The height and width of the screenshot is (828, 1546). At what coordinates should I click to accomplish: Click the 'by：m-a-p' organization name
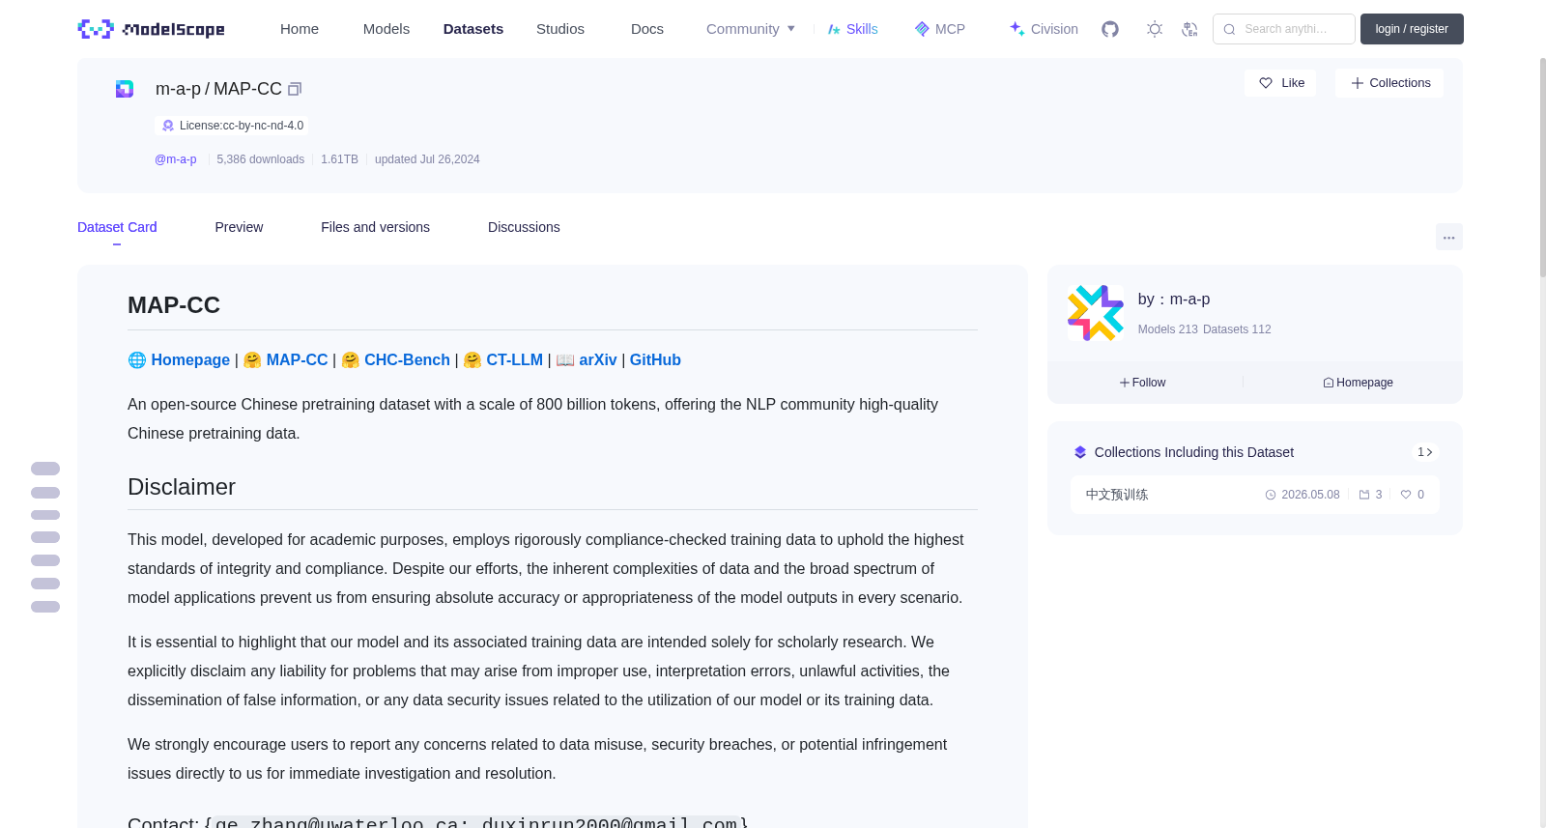point(1174,300)
